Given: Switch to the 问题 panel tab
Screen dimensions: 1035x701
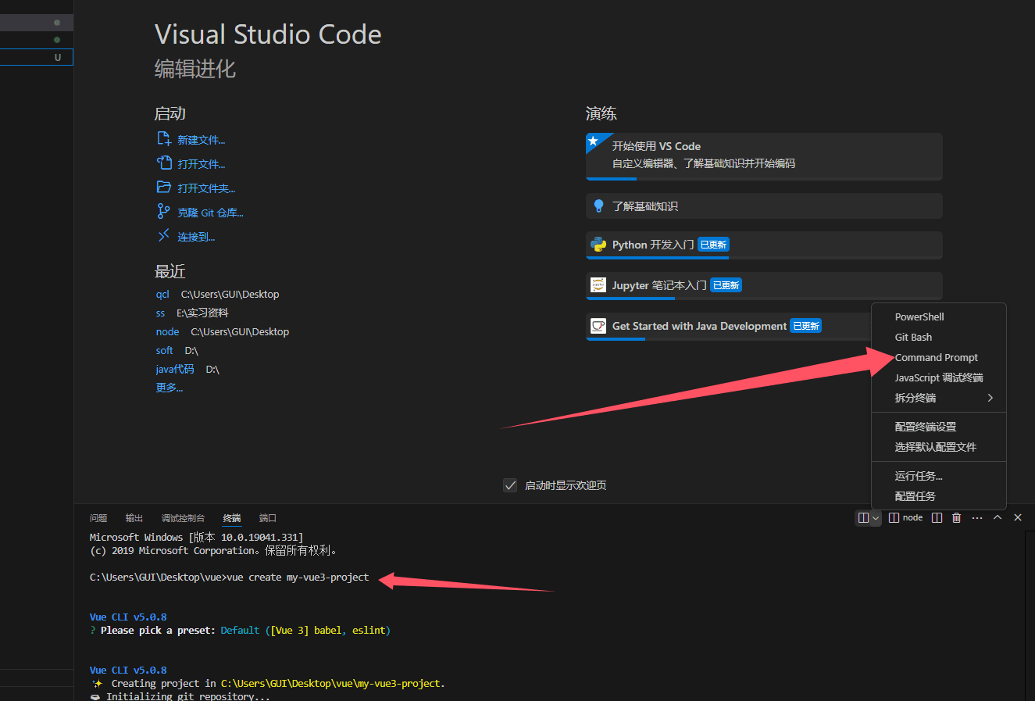Looking at the screenshot, I should click(98, 518).
